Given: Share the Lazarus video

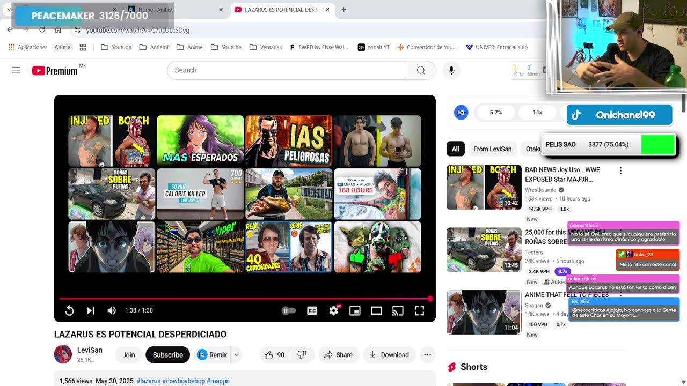Looking at the screenshot, I should point(338,355).
